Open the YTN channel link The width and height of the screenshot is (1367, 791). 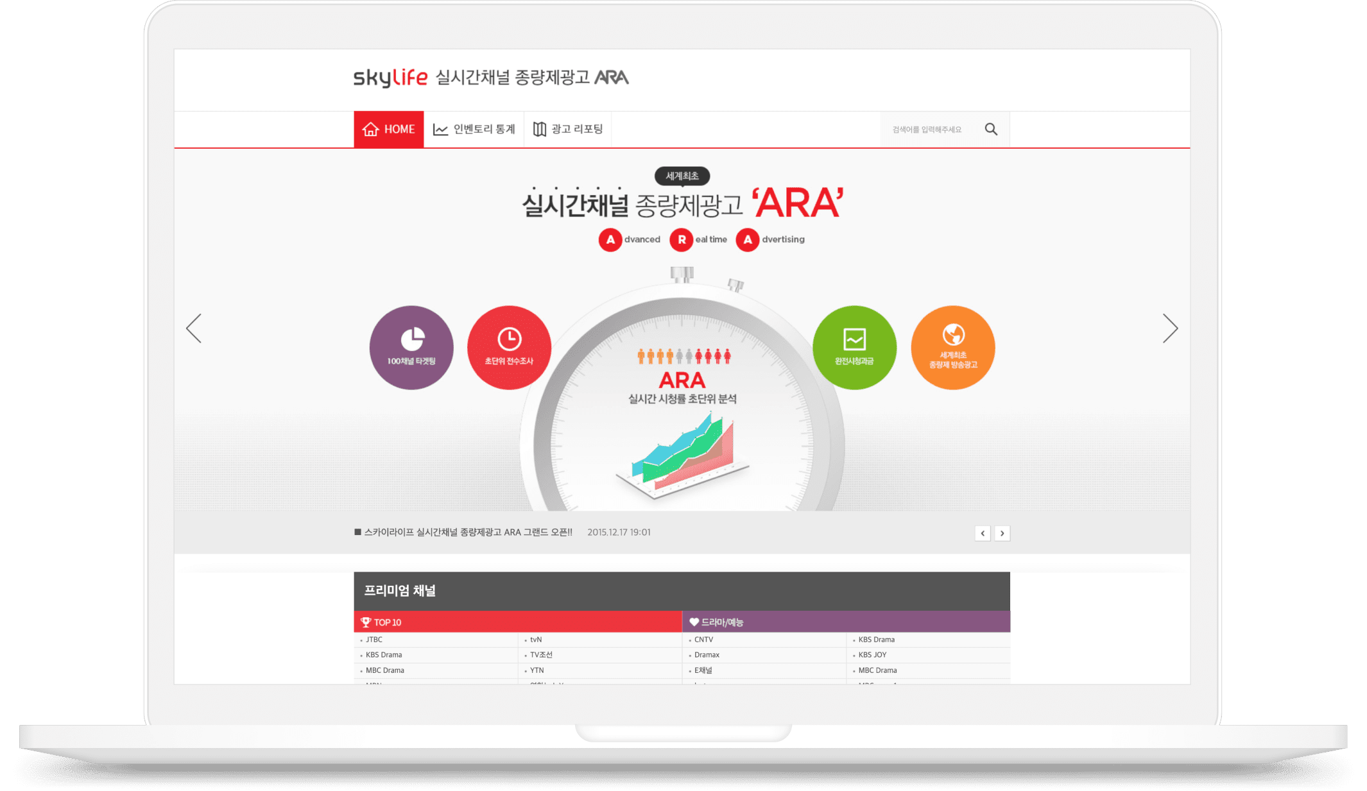point(537,670)
